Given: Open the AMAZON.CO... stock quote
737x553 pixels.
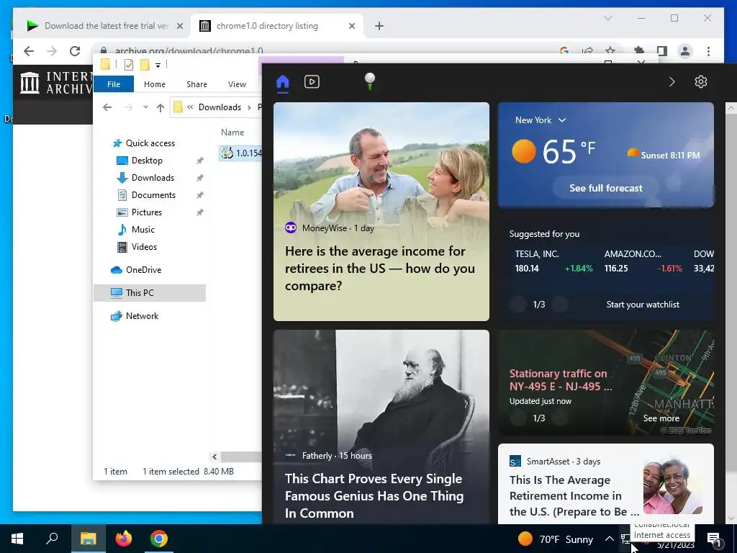Looking at the screenshot, I should click(643, 261).
